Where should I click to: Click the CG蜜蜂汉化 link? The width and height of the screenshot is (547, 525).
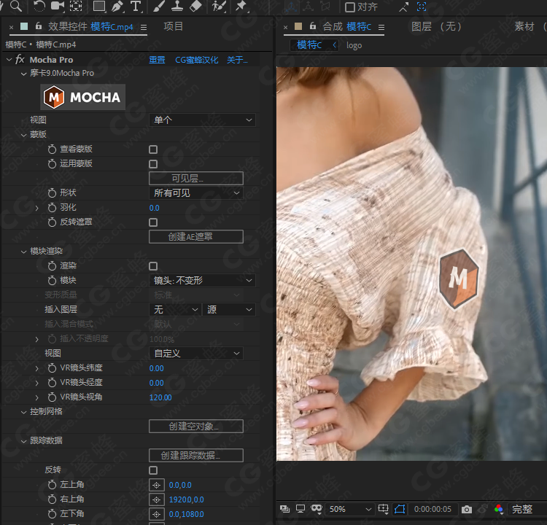pos(197,60)
